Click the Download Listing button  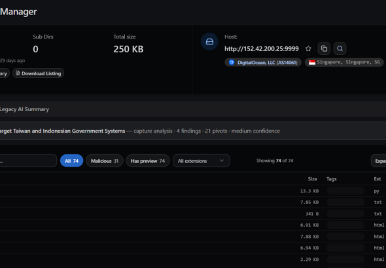(38, 73)
